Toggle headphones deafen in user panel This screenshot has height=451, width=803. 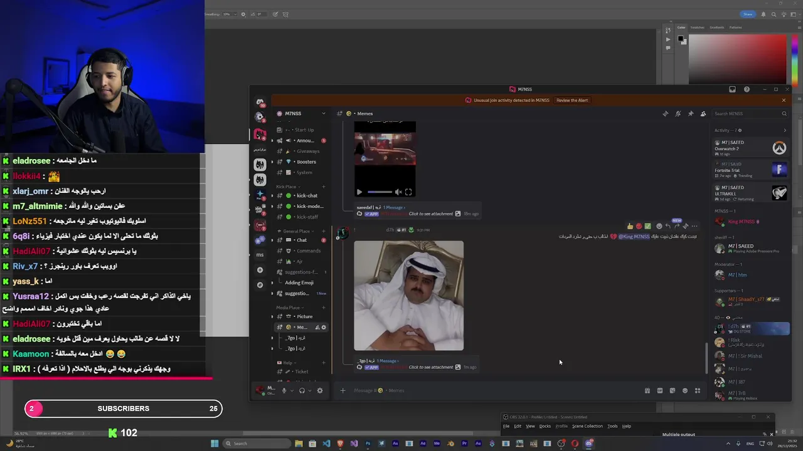point(302,391)
